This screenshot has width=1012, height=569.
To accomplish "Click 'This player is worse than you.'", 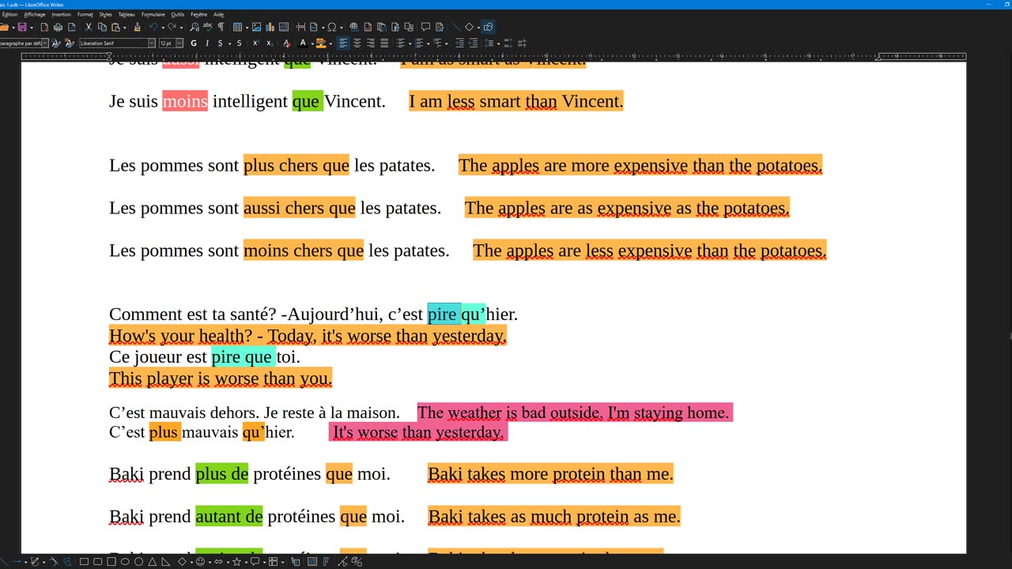I will coord(221,378).
